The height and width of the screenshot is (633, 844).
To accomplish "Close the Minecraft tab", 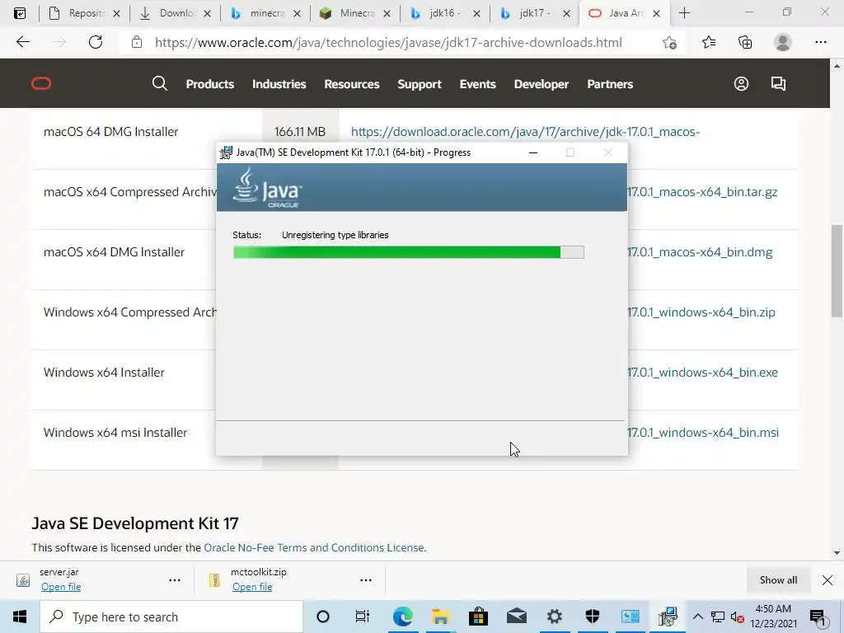I will tap(387, 14).
